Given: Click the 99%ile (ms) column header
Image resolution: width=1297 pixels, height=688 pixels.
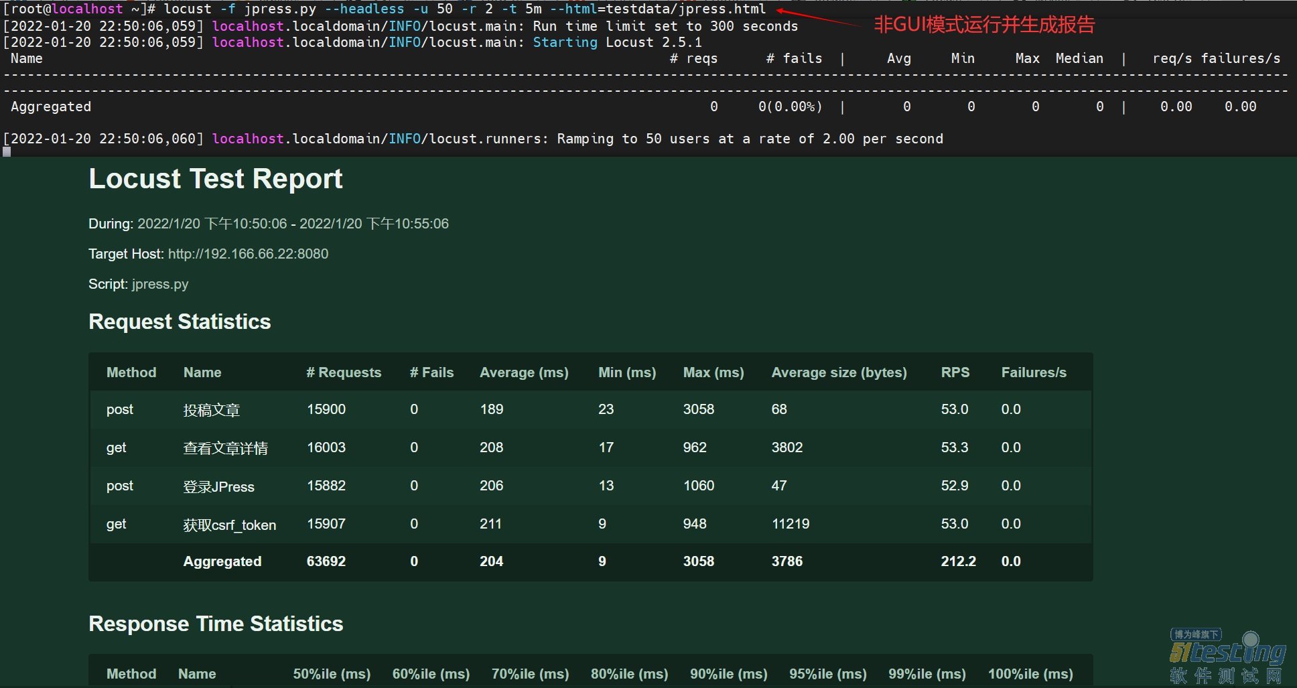Looking at the screenshot, I should point(927,674).
